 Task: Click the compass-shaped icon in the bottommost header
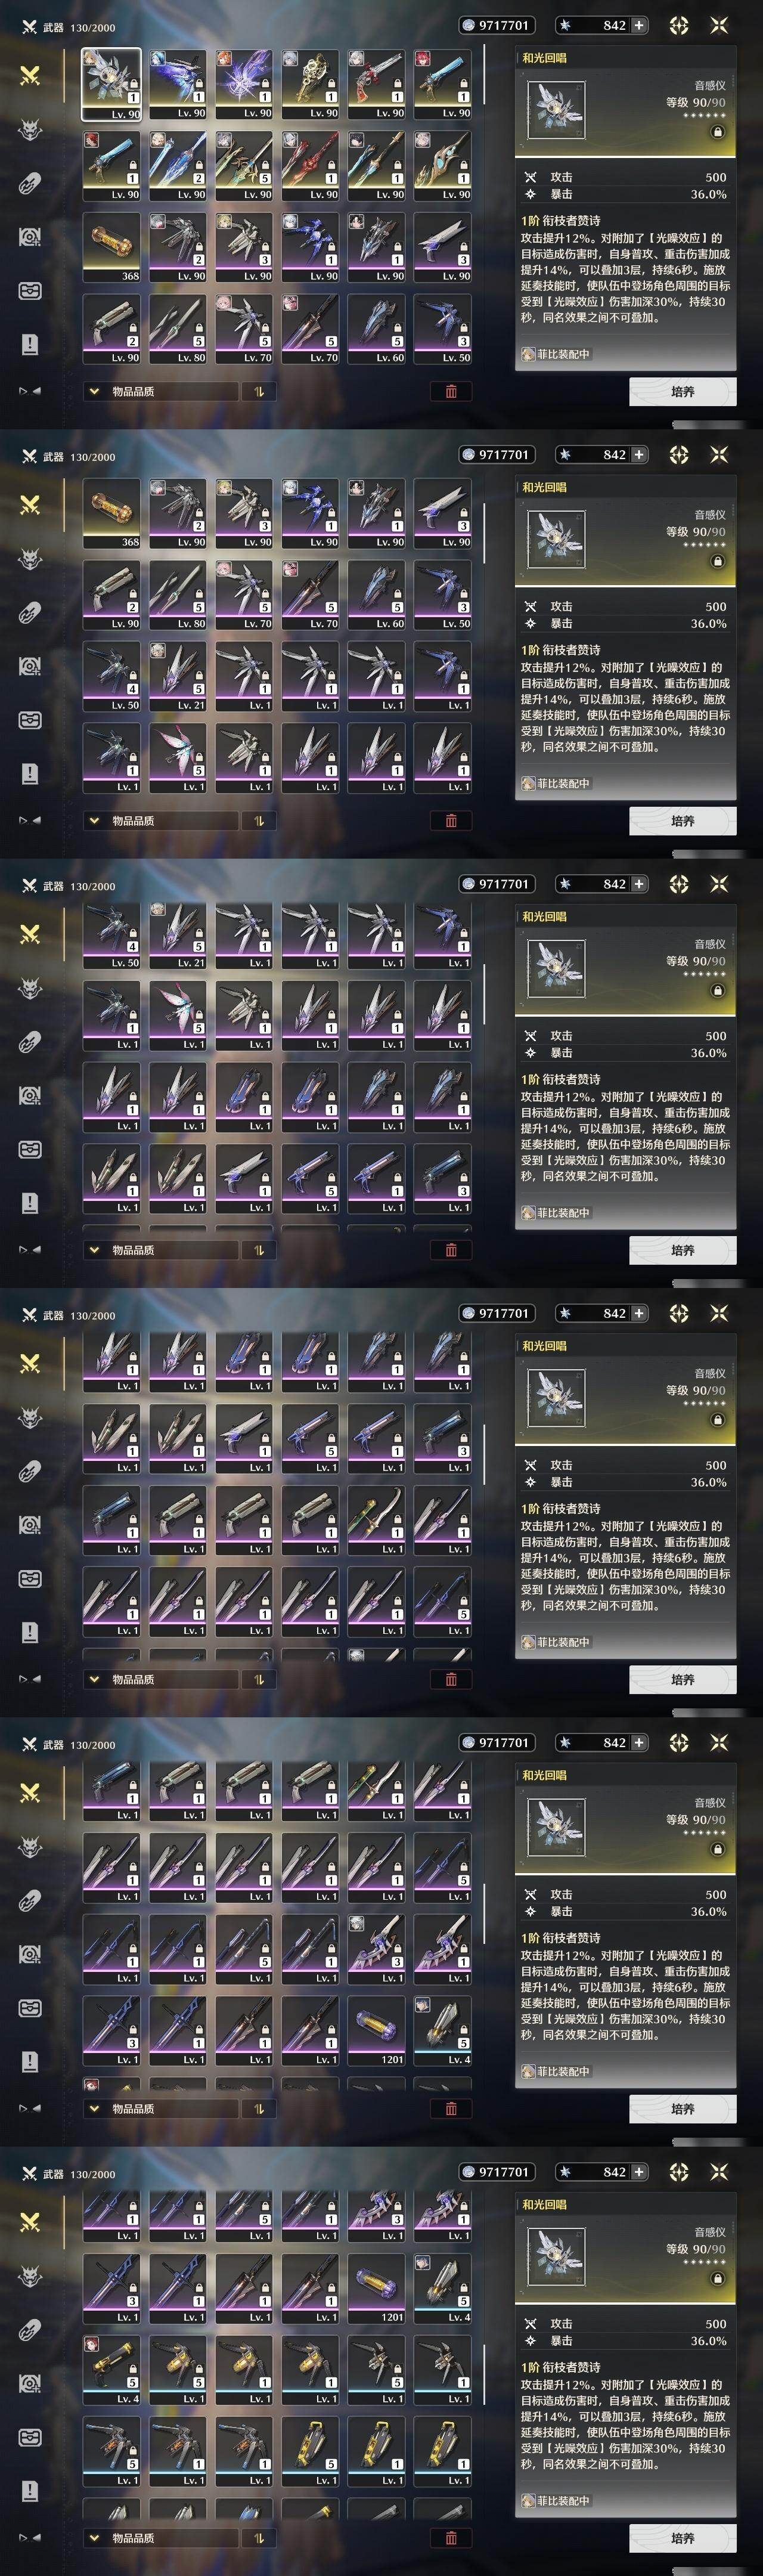click(x=679, y=2172)
